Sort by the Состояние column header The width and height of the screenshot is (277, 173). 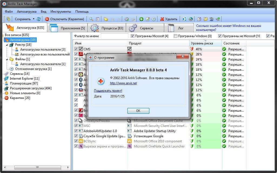tap(234, 43)
